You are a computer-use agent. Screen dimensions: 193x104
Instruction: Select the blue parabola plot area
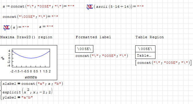click(x=31, y=58)
